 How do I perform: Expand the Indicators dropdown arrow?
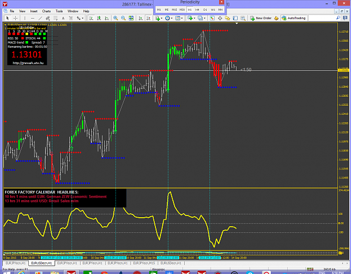pyautogui.click(x=162, y=19)
